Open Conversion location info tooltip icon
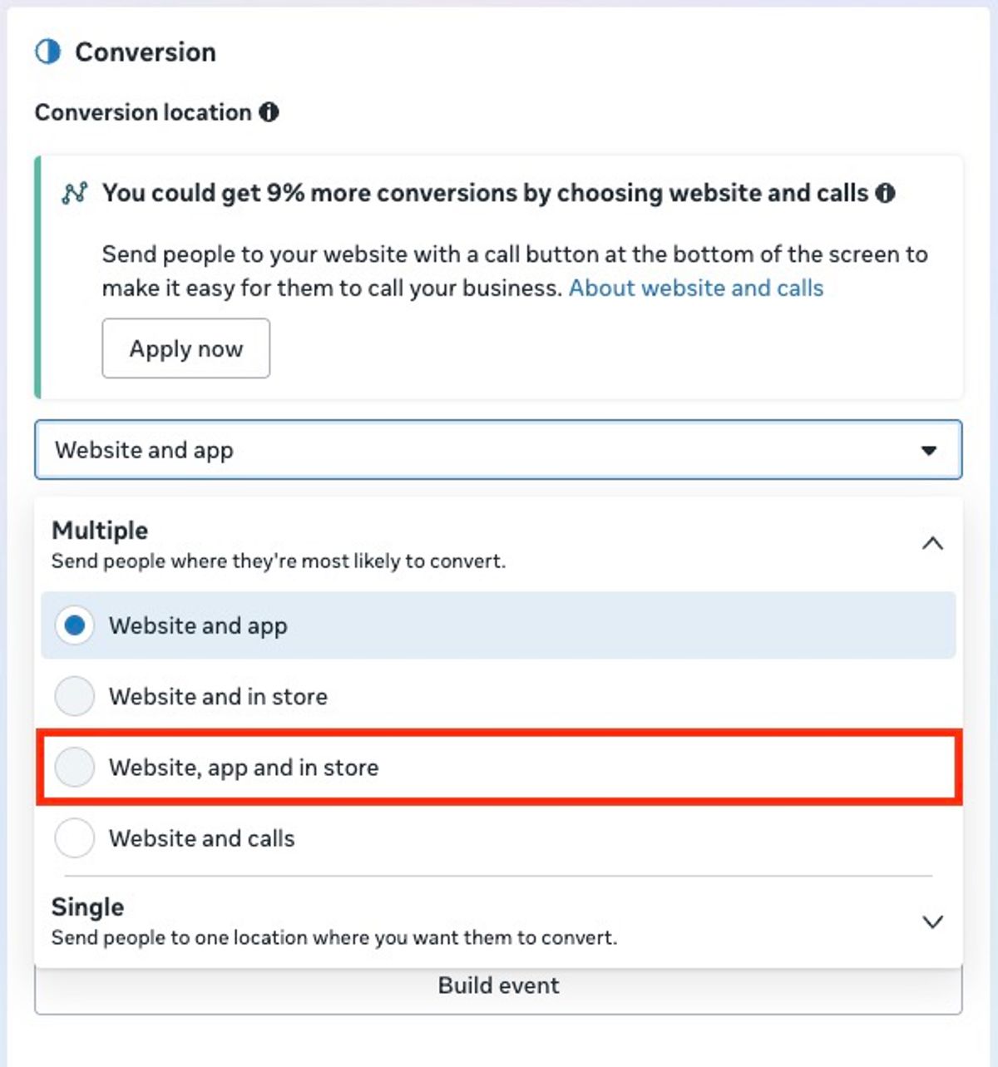 (269, 112)
